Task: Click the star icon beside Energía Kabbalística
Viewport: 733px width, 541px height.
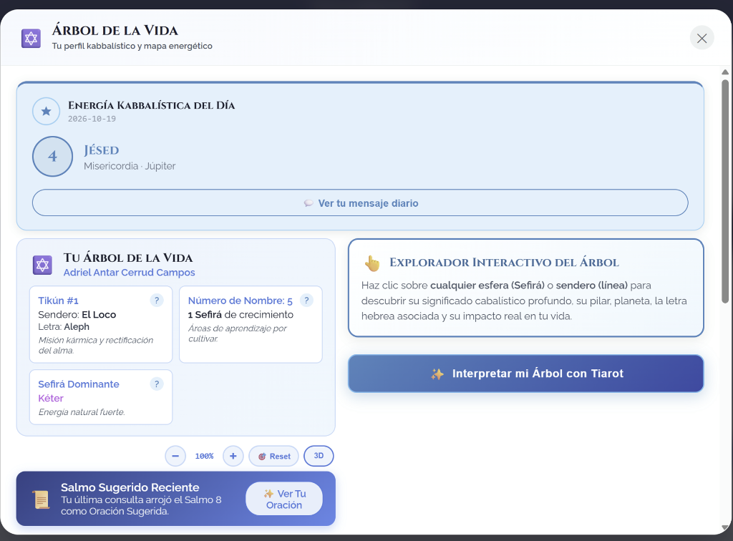Action: 46,111
